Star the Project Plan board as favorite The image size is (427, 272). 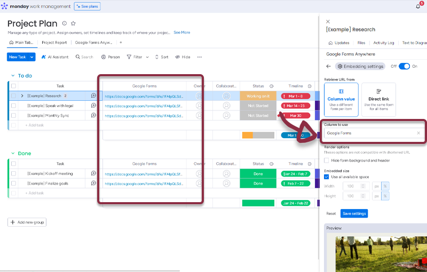[73, 23]
